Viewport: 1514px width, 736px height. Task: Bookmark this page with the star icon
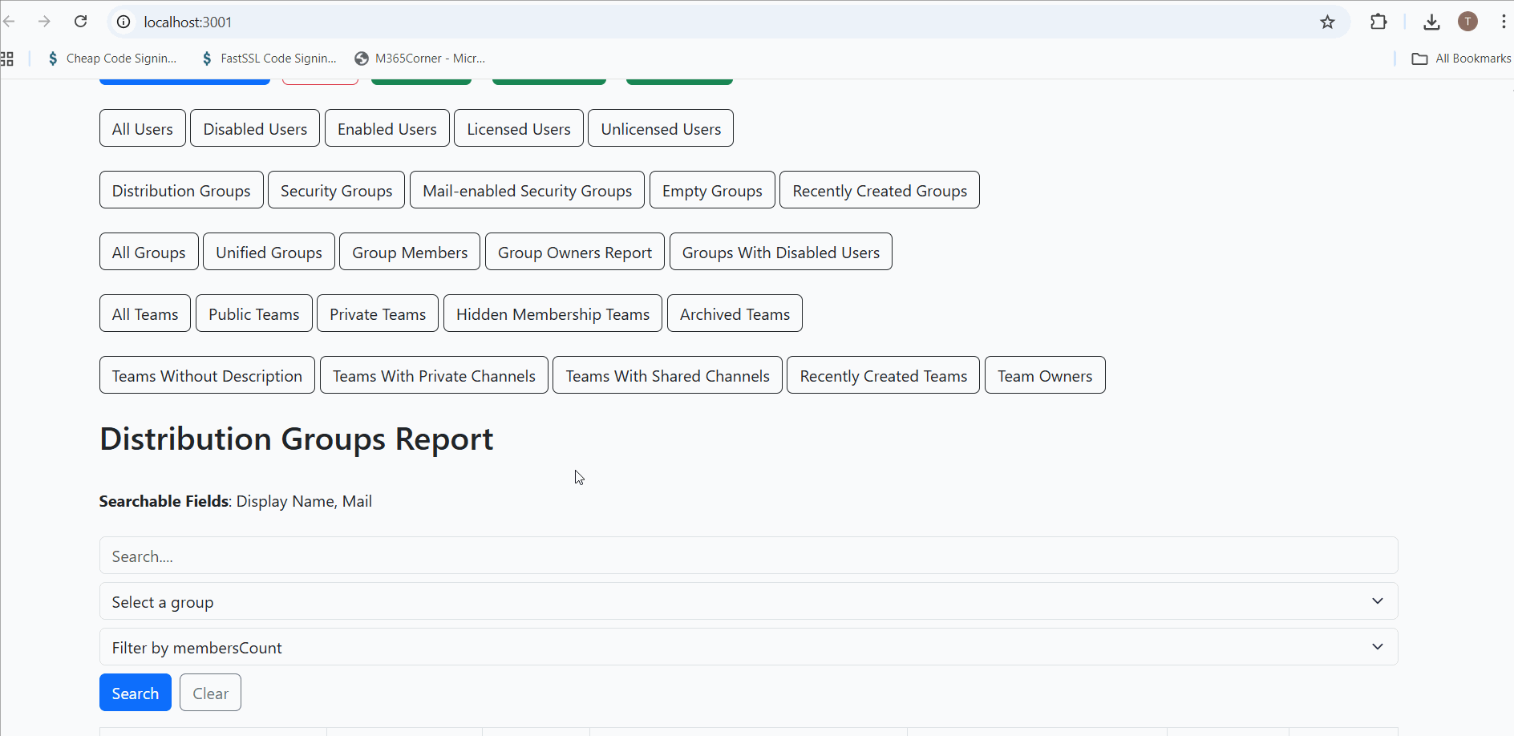pyautogui.click(x=1327, y=22)
